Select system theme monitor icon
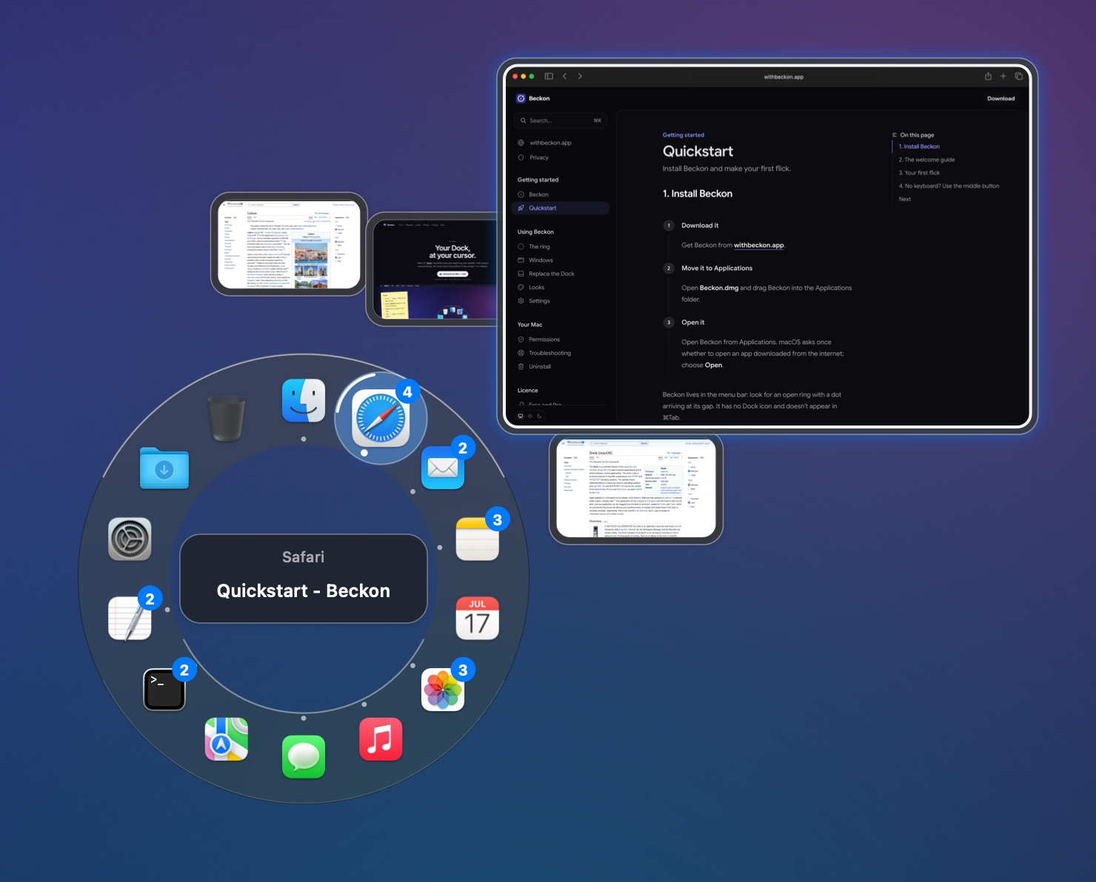 521,416
